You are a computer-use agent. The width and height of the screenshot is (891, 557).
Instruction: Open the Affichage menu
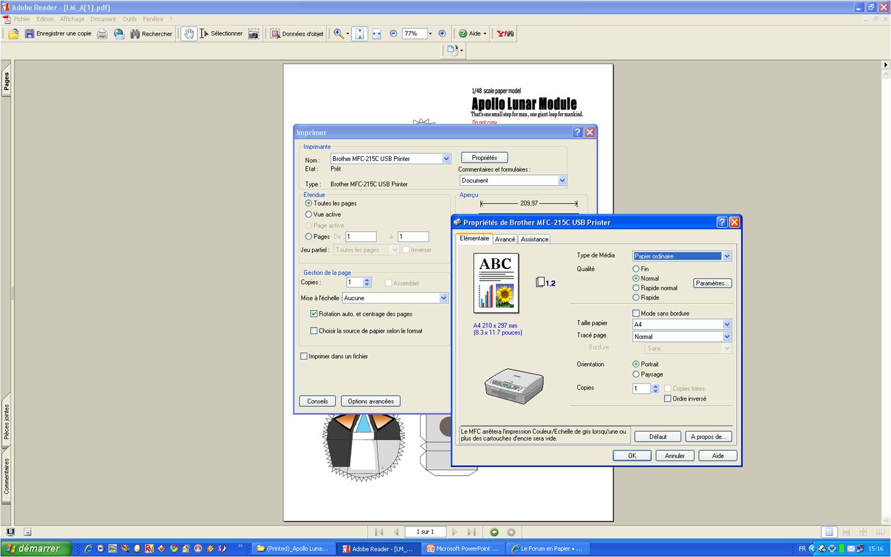click(72, 19)
